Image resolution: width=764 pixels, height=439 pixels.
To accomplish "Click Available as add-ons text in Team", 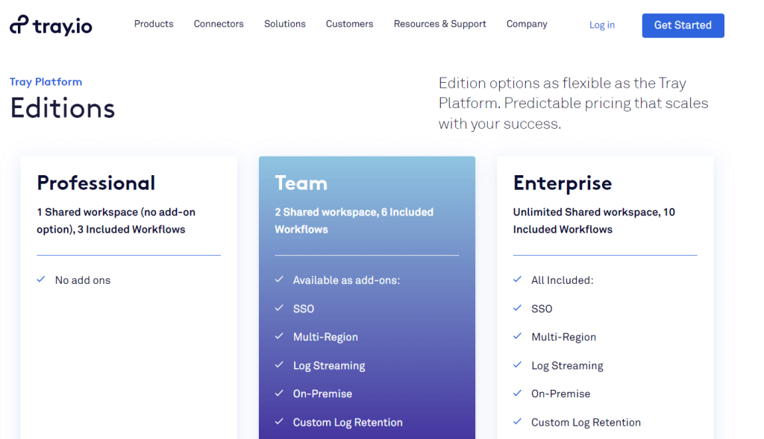I will point(346,280).
